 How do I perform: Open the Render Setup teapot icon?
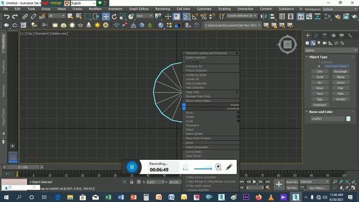pos(337,16)
